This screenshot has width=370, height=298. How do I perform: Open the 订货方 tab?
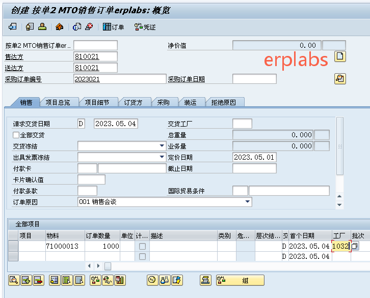pos(134,102)
